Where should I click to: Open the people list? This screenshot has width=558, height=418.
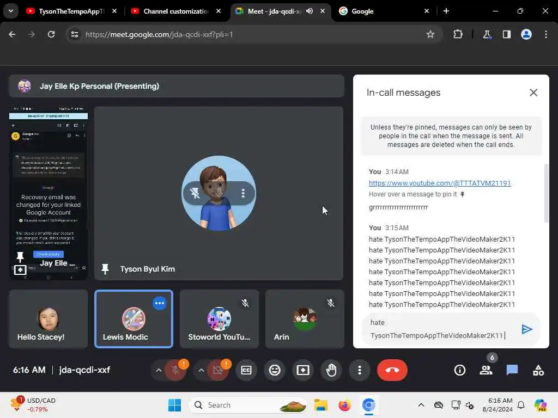pos(486,370)
